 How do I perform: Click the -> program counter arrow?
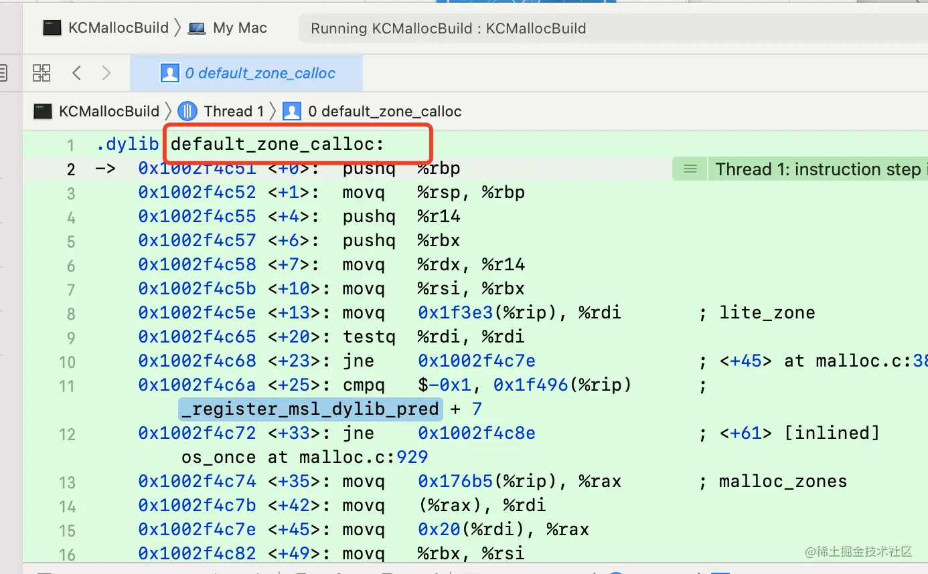(106, 169)
